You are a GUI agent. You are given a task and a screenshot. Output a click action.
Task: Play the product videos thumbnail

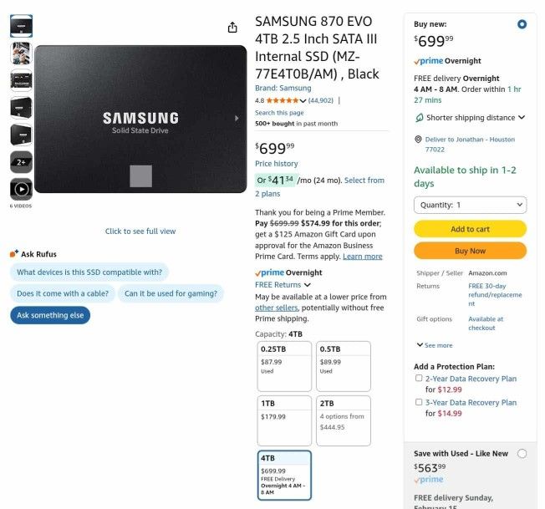pos(21,189)
